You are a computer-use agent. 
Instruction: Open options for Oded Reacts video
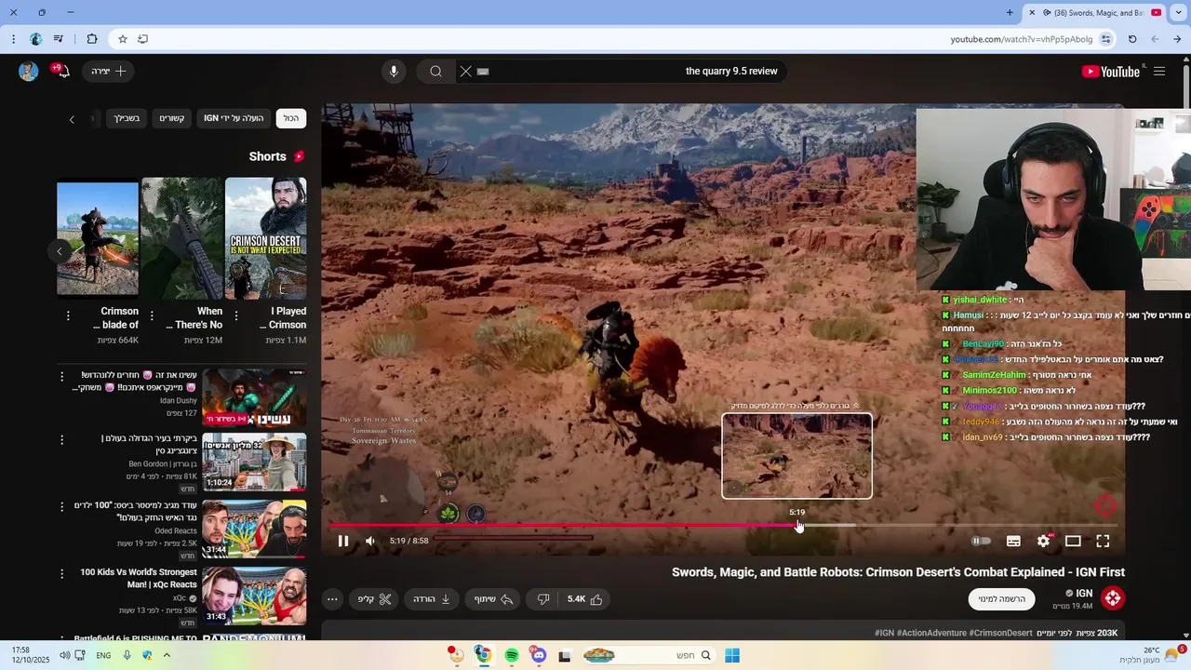tap(62, 506)
